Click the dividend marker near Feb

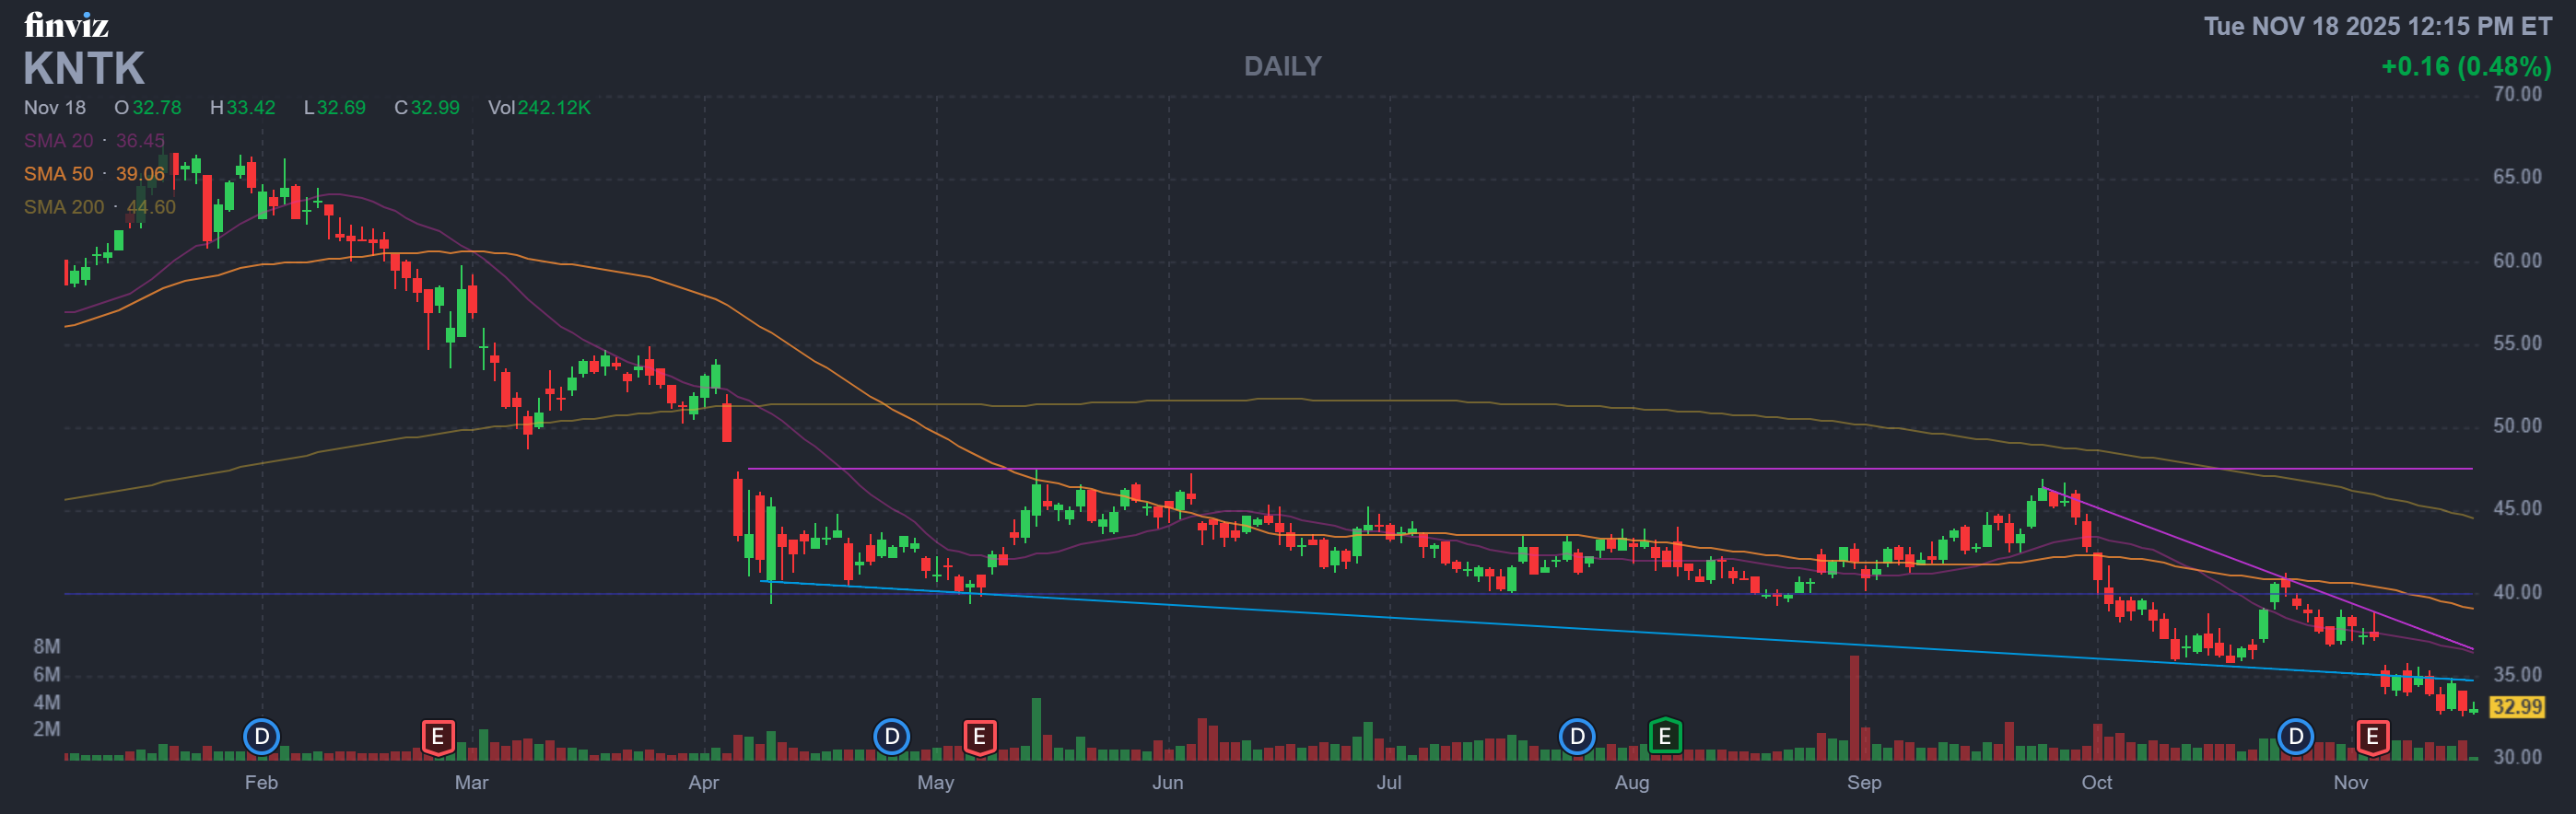coord(261,737)
